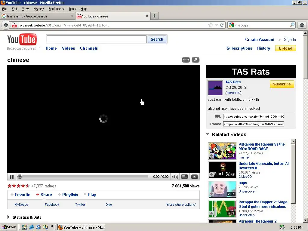Click the YouTube Search button

[157, 39]
